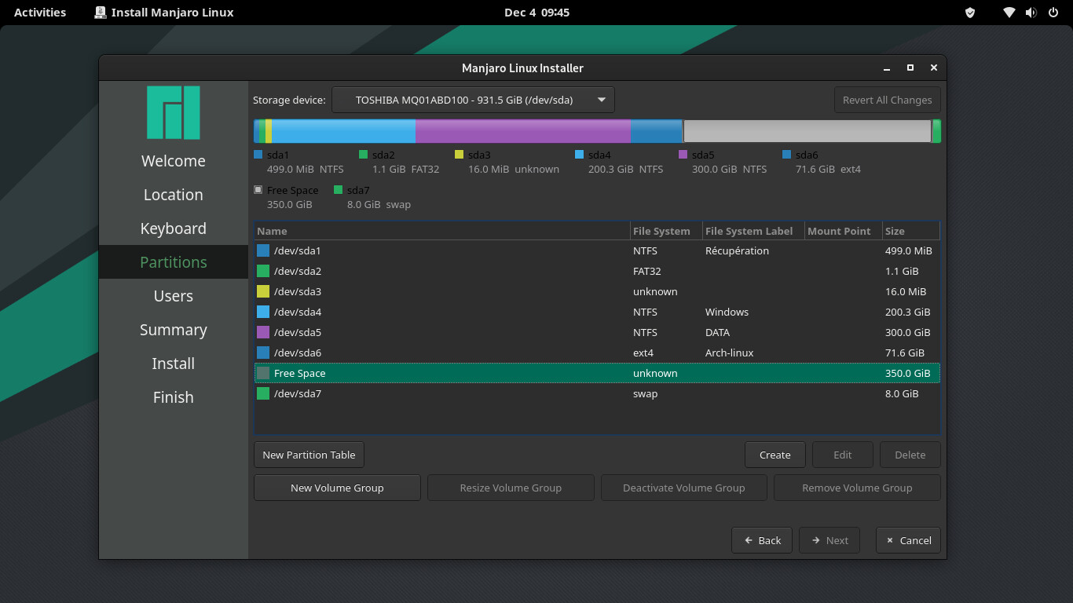Go back with the Back button

[x=762, y=540]
